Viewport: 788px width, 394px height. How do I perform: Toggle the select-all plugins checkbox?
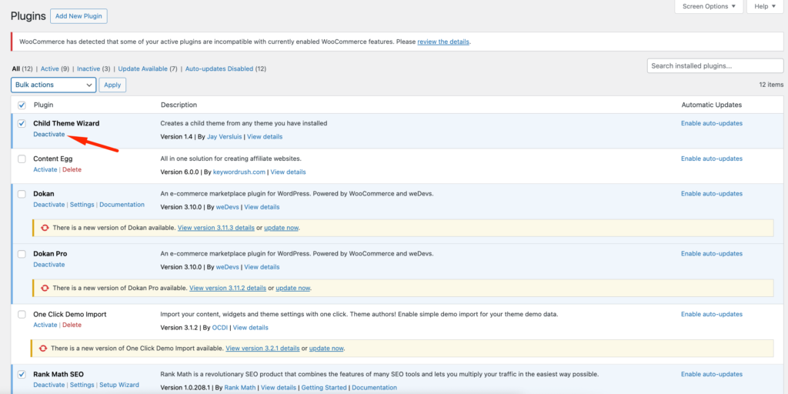click(22, 105)
